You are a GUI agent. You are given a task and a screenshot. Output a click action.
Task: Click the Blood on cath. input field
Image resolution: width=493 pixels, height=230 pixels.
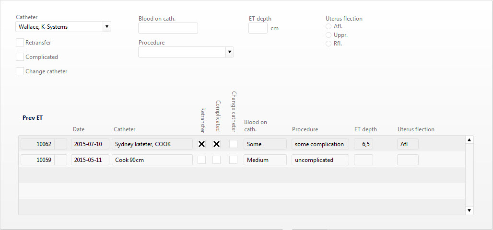click(168, 28)
